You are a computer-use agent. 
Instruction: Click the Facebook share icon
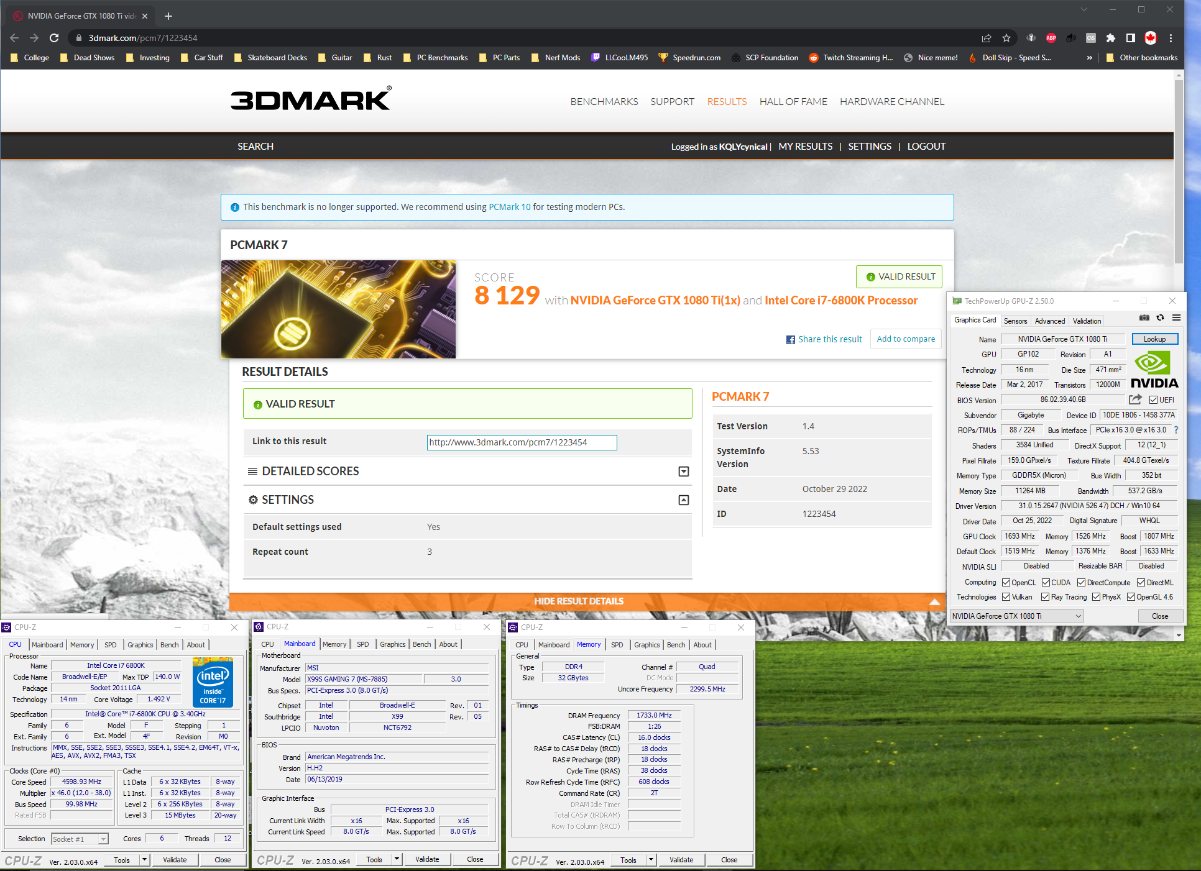point(791,340)
